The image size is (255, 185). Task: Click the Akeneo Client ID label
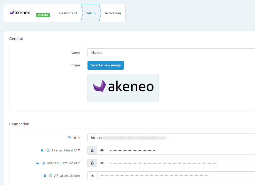tap(64, 150)
